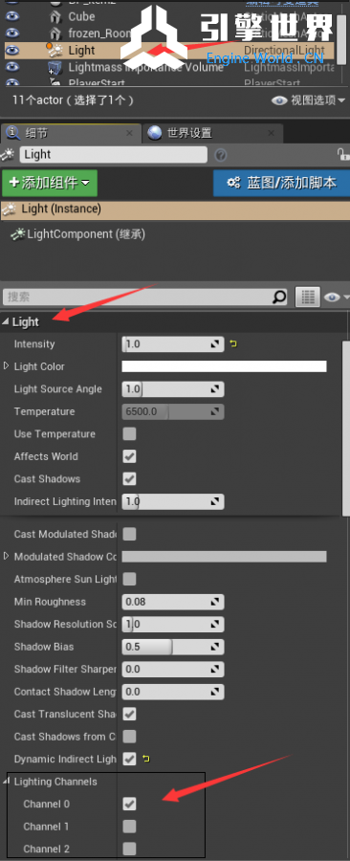Reset Dynamic Indirect Lighting yellow arrow

[146, 759]
